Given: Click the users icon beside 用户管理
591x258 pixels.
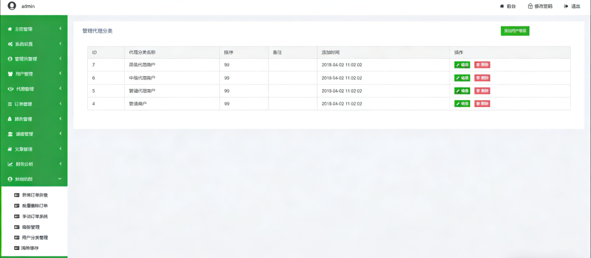Looking at the screenshot, I should (10, 74).
